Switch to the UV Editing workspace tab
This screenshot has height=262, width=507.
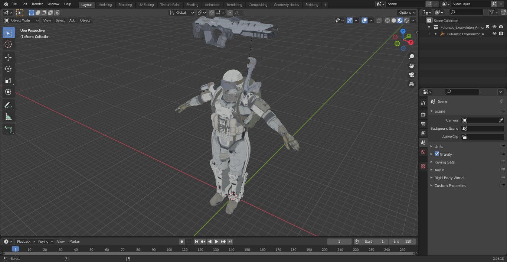(146, 5)
